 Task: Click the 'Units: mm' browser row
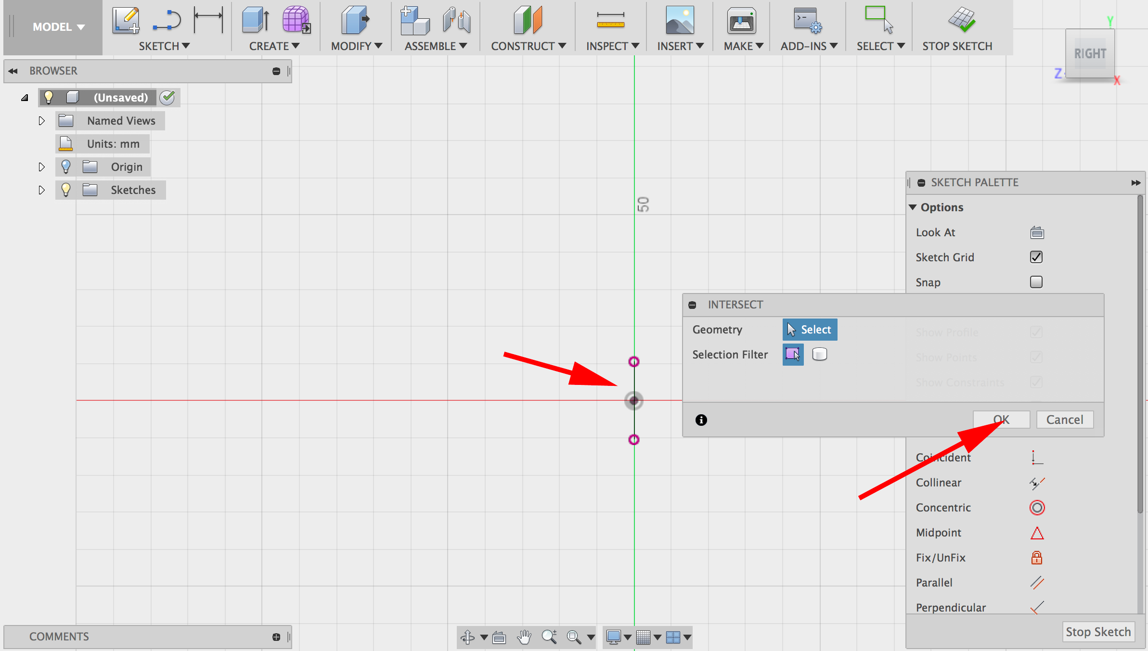[x=103, y=144]
